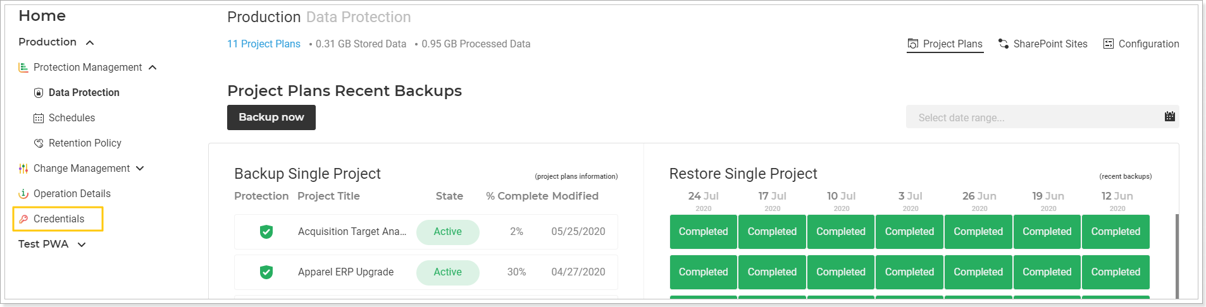Click the Operation Details anchor icon
Image resolution: width=1206 pixels, height=307 pixels.
pos(23,194)
